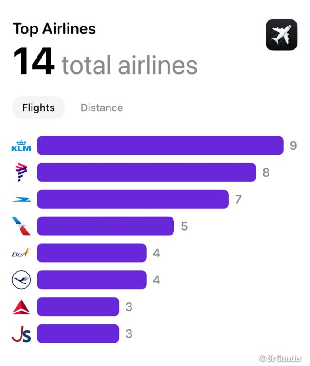
Task: Select the BoA airline logo
Action: (21, 253)
